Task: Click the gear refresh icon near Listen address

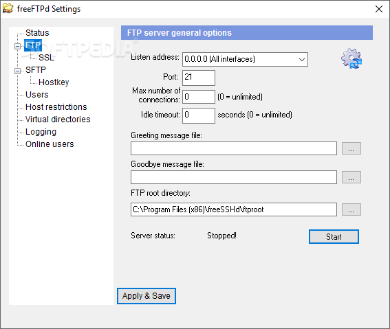Action: point(351,58)
